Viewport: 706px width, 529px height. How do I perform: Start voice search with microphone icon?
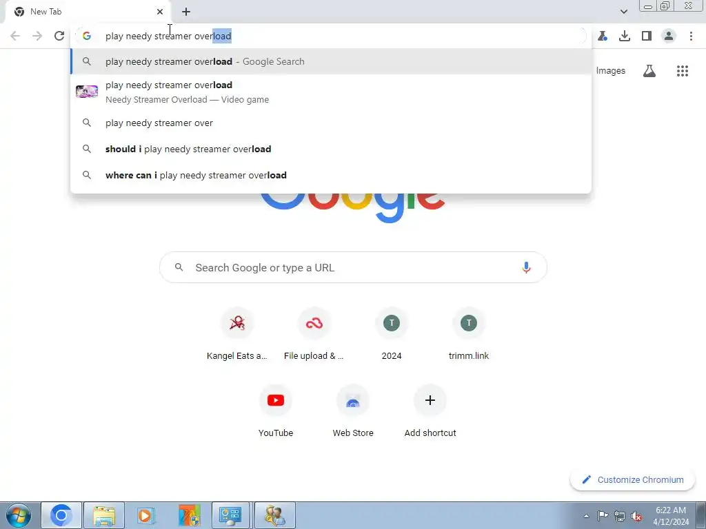tap(526, 267)
